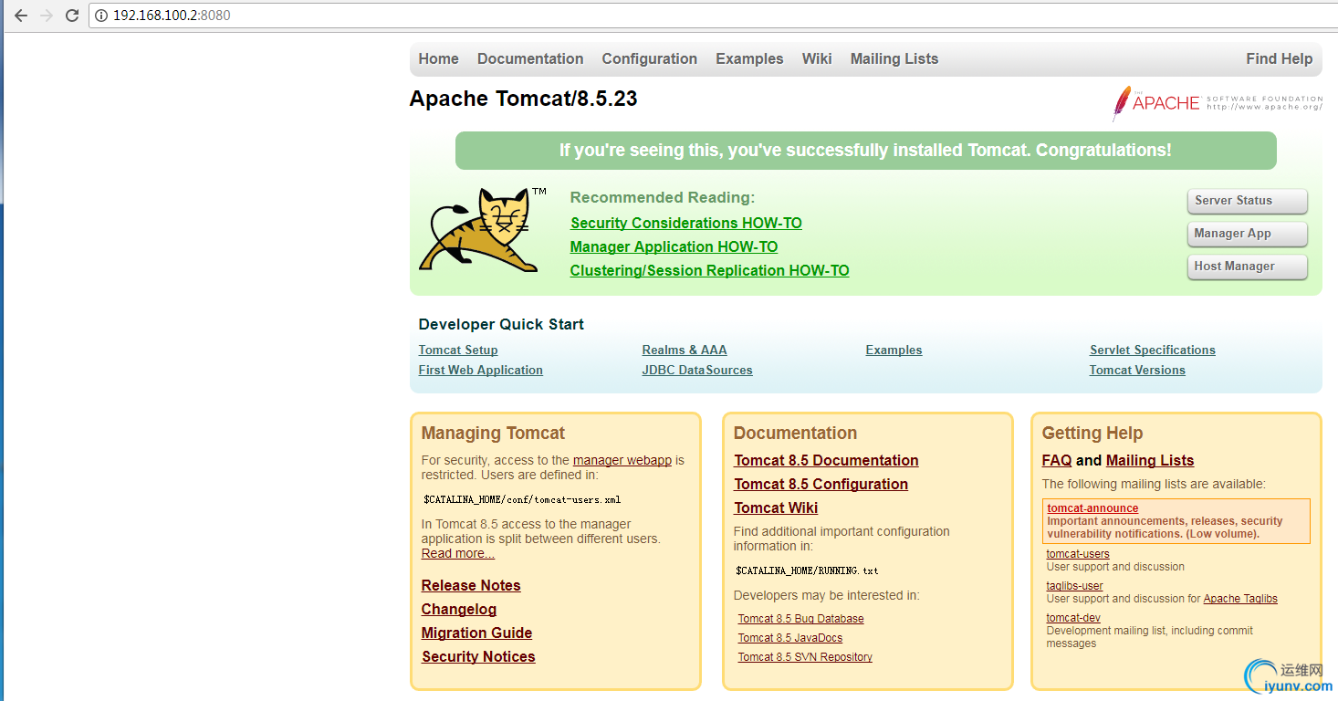Reload the page with the refresh icon
Image resolution: width=1338 pixels, height=701 pixels.
(72, 16)
